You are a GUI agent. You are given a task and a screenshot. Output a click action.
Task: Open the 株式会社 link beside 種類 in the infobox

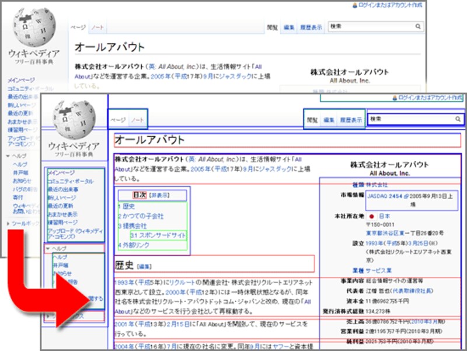point(377,185)
